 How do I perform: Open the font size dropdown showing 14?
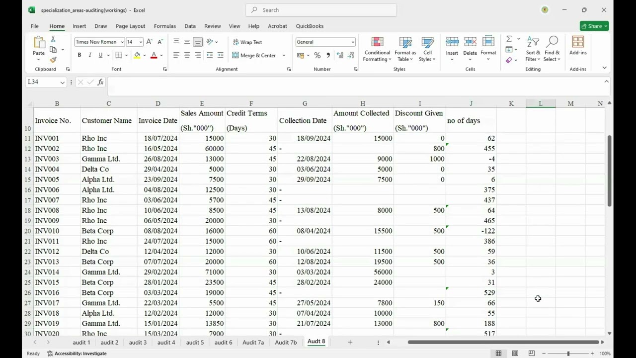pos(141,42)
